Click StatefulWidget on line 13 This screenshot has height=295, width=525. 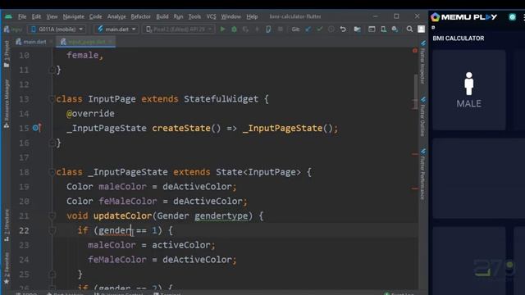pos(221,99)
